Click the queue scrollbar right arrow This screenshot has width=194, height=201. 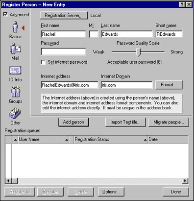pyautogui.click(x=185, y=181)
